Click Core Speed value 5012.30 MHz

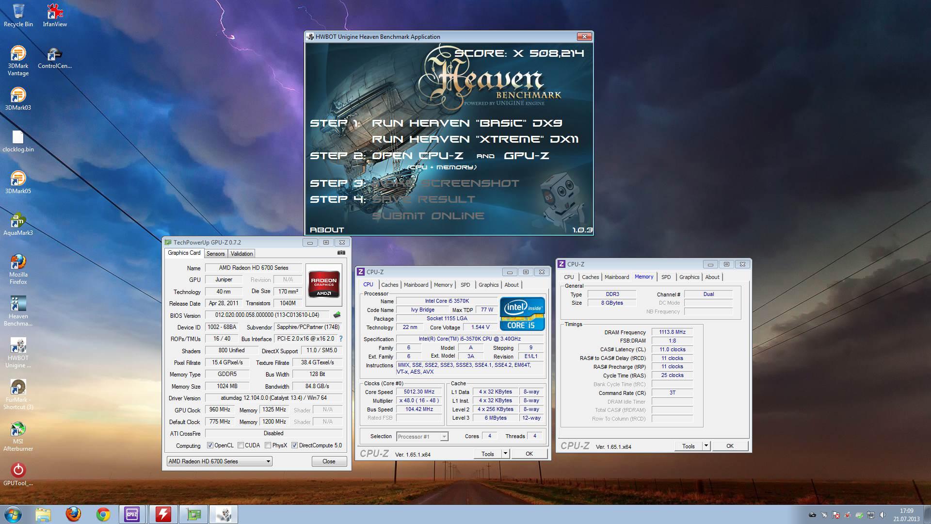pos(419,392)
